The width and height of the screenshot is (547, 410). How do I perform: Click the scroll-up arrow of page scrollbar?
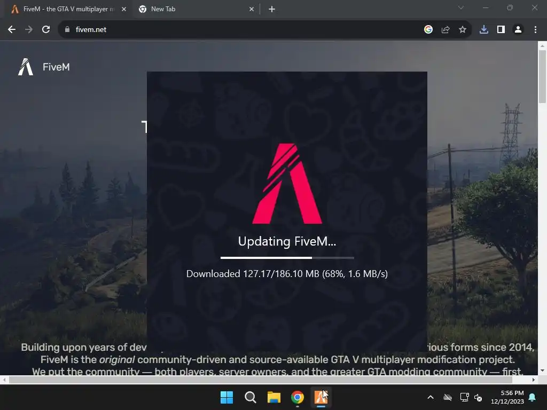tap(542, 45)
